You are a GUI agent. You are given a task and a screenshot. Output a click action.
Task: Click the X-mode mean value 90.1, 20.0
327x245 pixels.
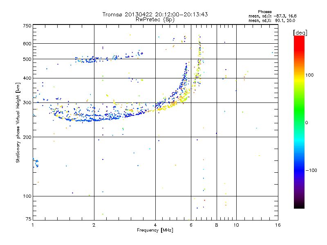click(x=284, y=20)
